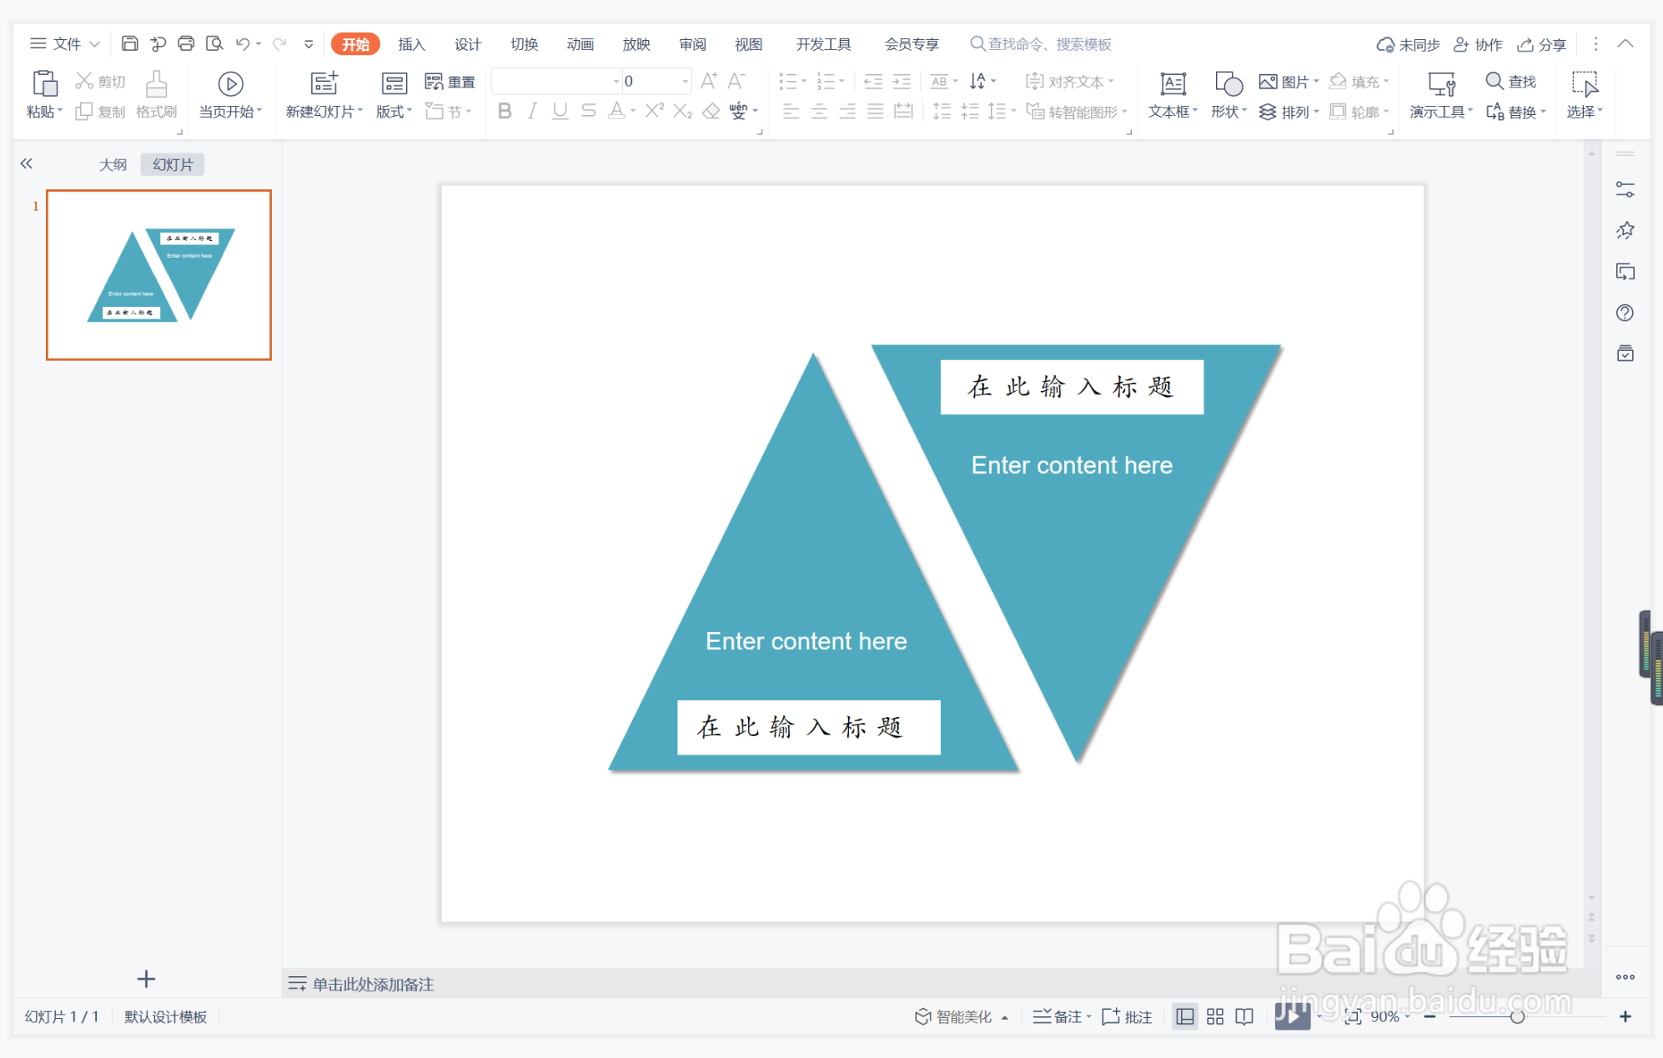Screen dimensions: 1663x1058
Task: Decrease indent level icon
Action: click(873, 81)
